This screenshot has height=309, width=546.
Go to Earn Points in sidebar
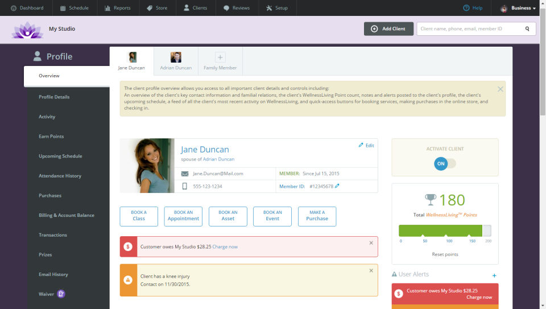click(51, 136)
